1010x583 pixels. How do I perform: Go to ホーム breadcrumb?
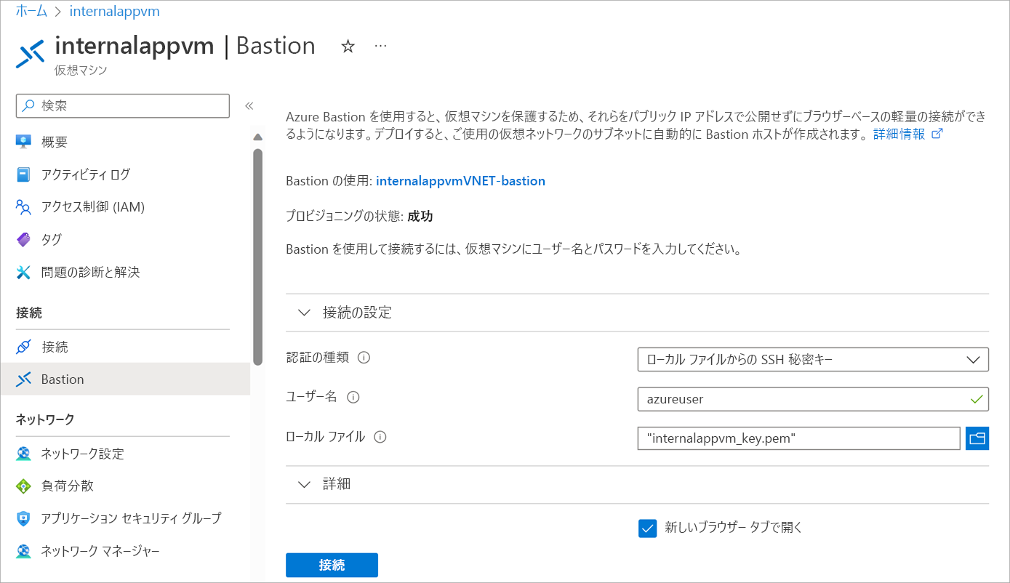coord(32,12)
